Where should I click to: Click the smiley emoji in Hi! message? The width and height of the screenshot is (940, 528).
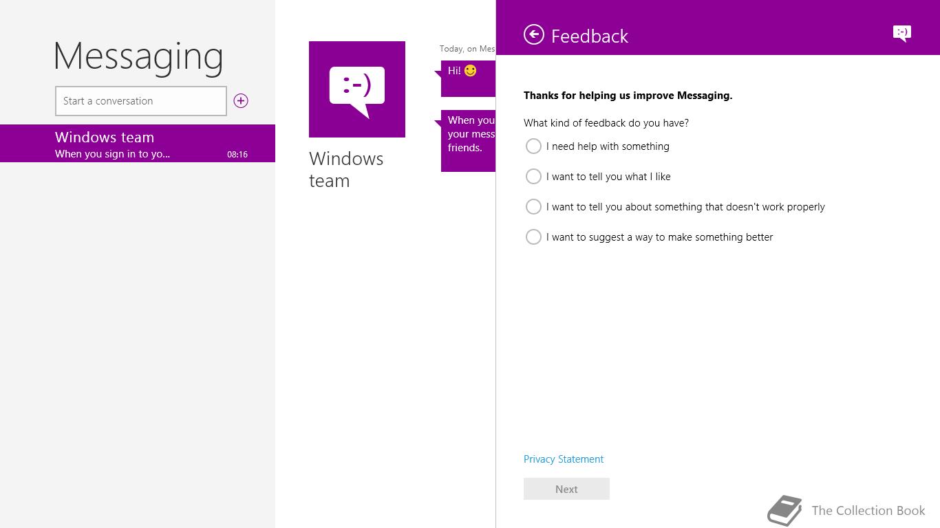click(471, 71)
